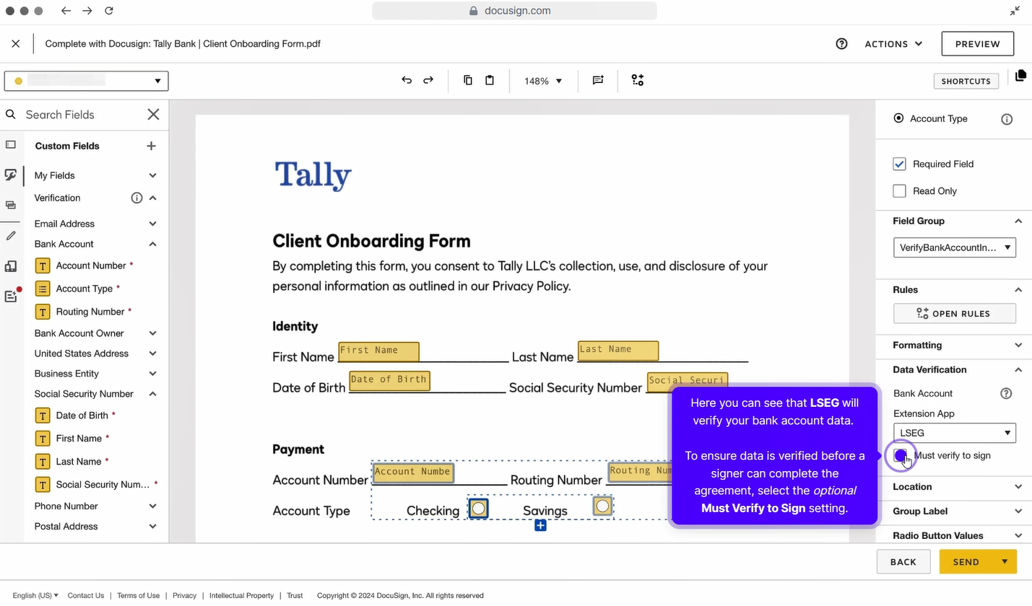Click the Verification info icon
1032x606 pixels.
tap(136, 198)
